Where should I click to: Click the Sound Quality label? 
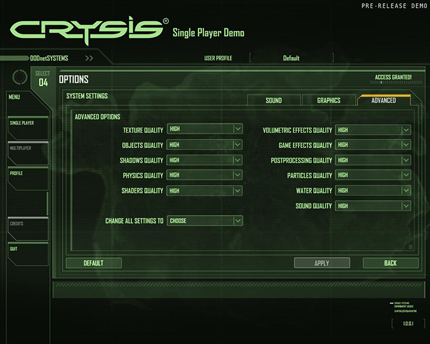pos(314,206)
